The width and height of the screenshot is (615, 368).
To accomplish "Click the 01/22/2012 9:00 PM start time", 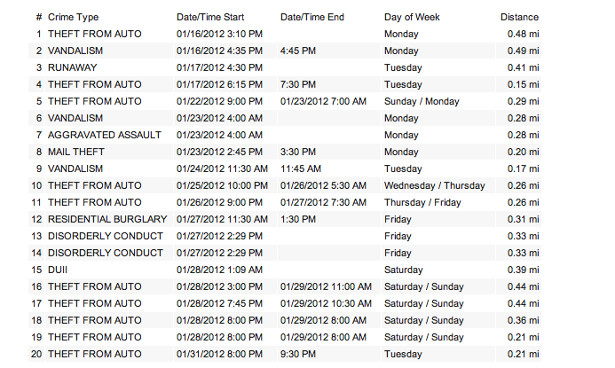I will click(x=218, y=101).
